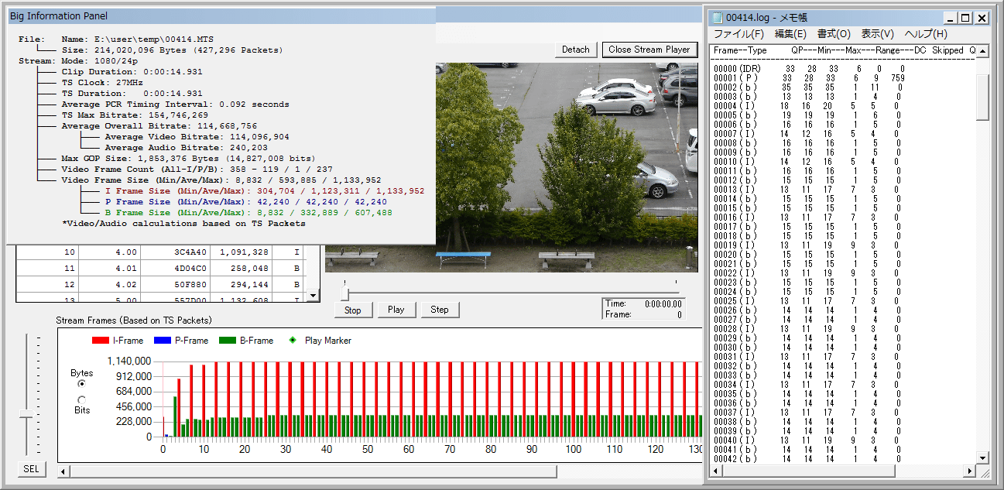
Task: Click the frame table scroll-down arrow
Action: click(x=313, y=296)
